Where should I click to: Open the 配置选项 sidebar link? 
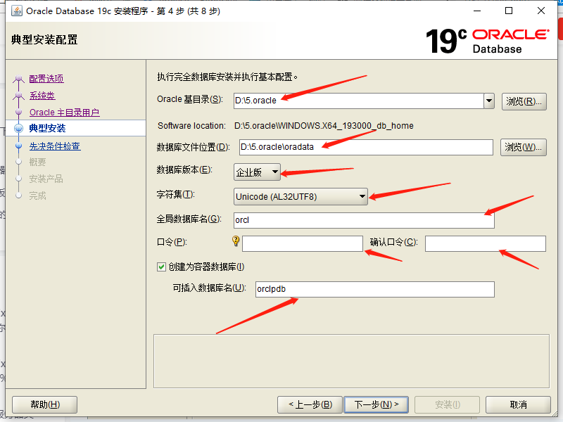[45, 79]
